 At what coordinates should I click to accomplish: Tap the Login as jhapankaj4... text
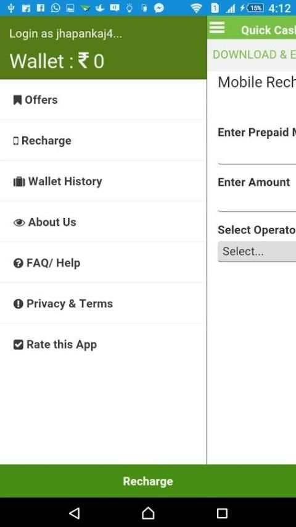(x=65, y=34)
